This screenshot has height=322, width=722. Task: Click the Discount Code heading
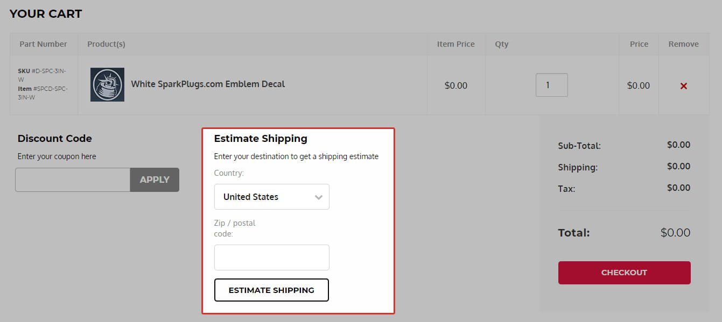click(54, 139)
